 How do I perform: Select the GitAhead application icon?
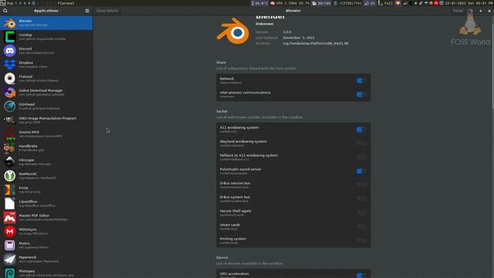(x=10, y=107)
